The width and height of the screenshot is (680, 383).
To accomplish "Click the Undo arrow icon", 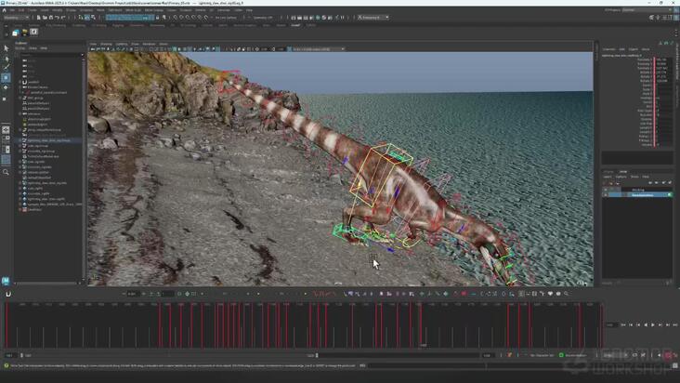I will point(57,18).
